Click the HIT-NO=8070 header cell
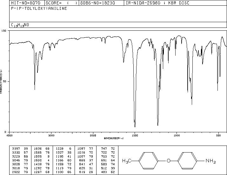Image resolution: width=227 pixels, height=175 pixels. pos(27,3)
